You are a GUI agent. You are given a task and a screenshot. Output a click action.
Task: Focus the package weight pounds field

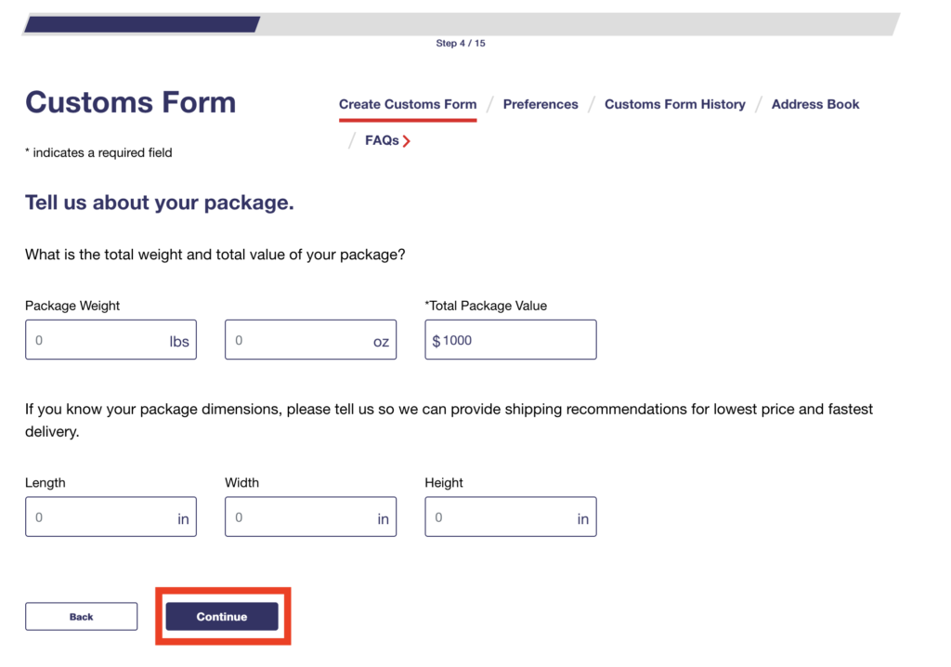pyautogui.click(x=98, y=340)
